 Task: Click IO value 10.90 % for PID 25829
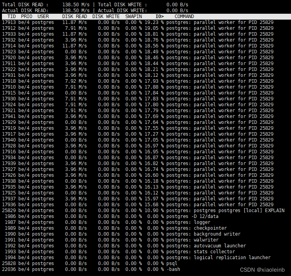(x=154, y=211)
